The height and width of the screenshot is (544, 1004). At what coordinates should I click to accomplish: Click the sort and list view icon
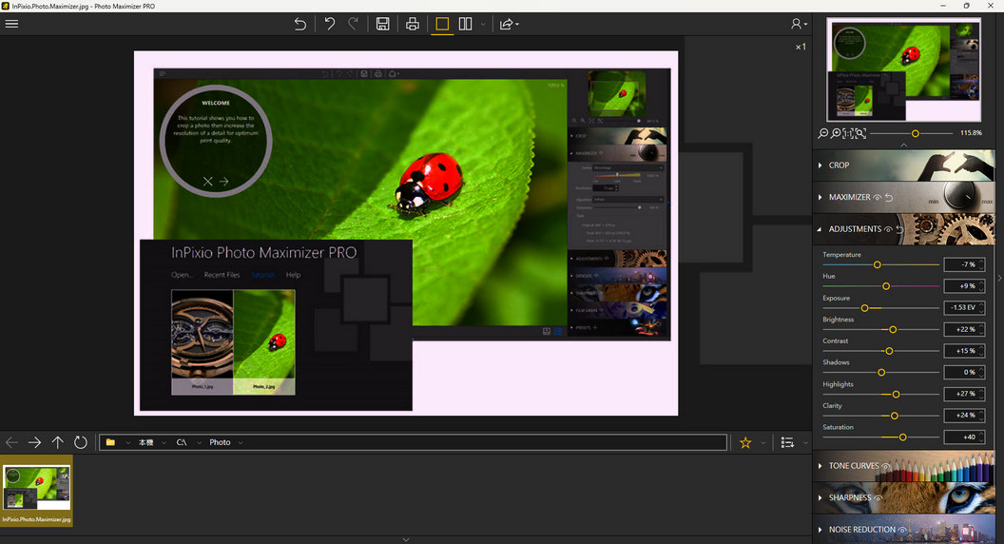[787, 442]
